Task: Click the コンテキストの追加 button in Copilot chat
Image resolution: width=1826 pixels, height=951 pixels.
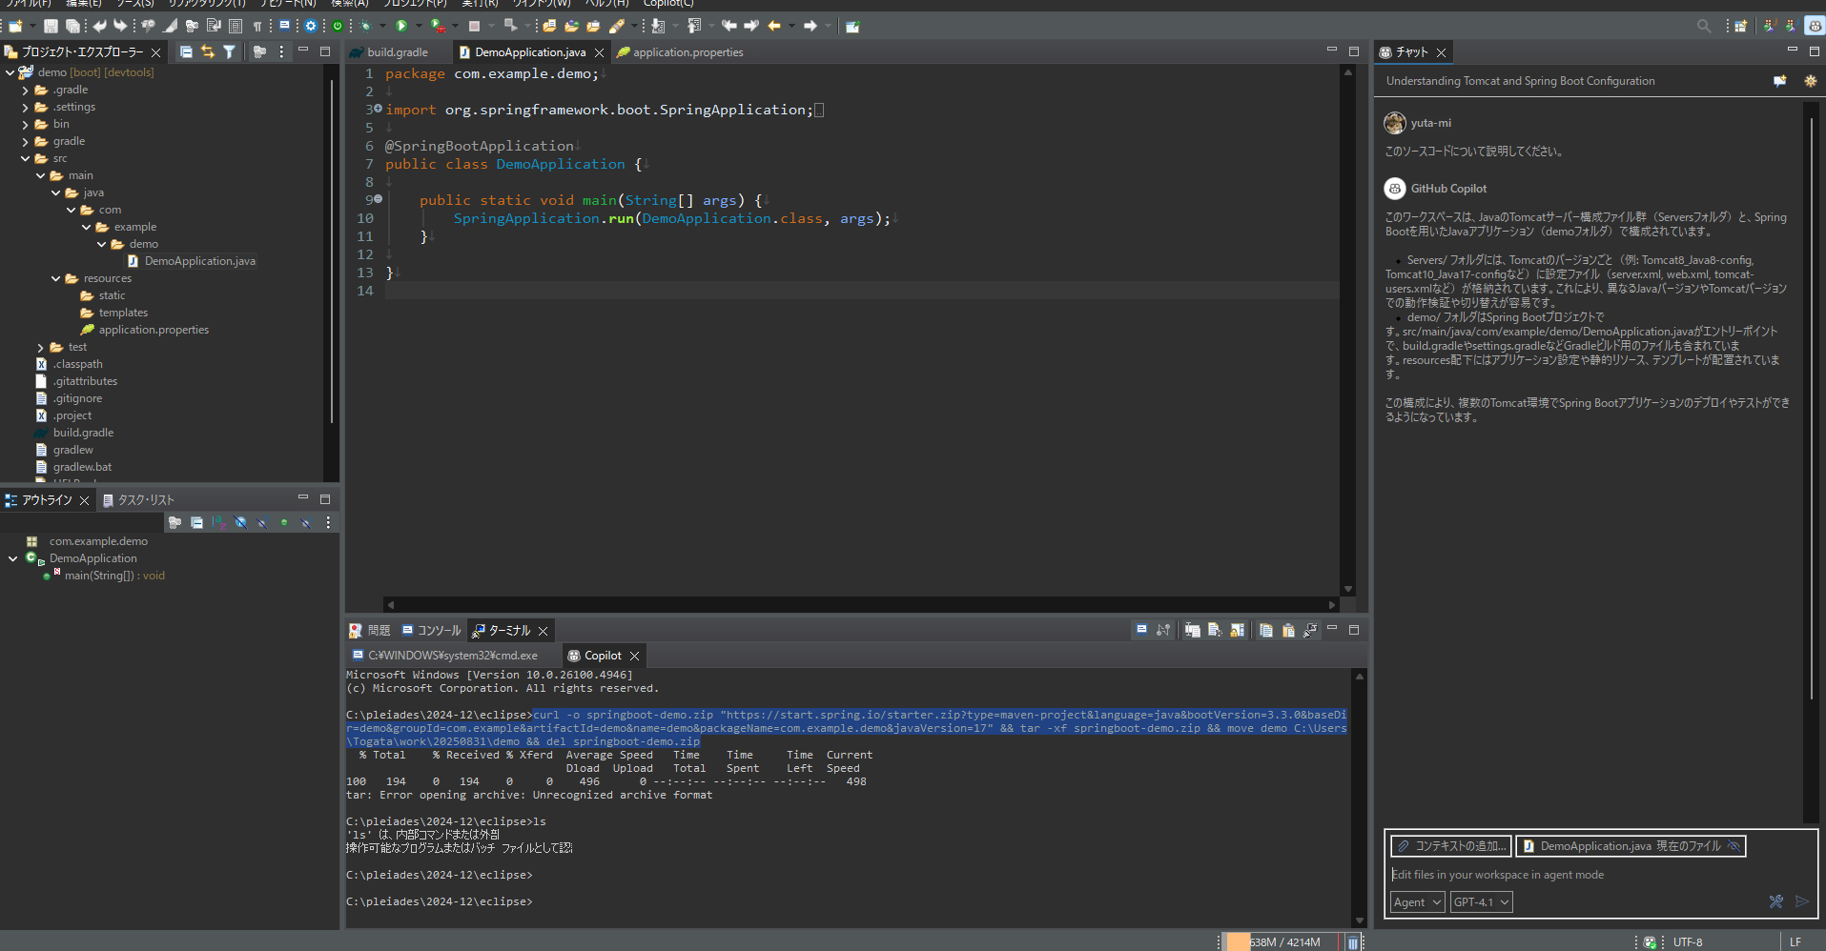Action: point(1450,846)
